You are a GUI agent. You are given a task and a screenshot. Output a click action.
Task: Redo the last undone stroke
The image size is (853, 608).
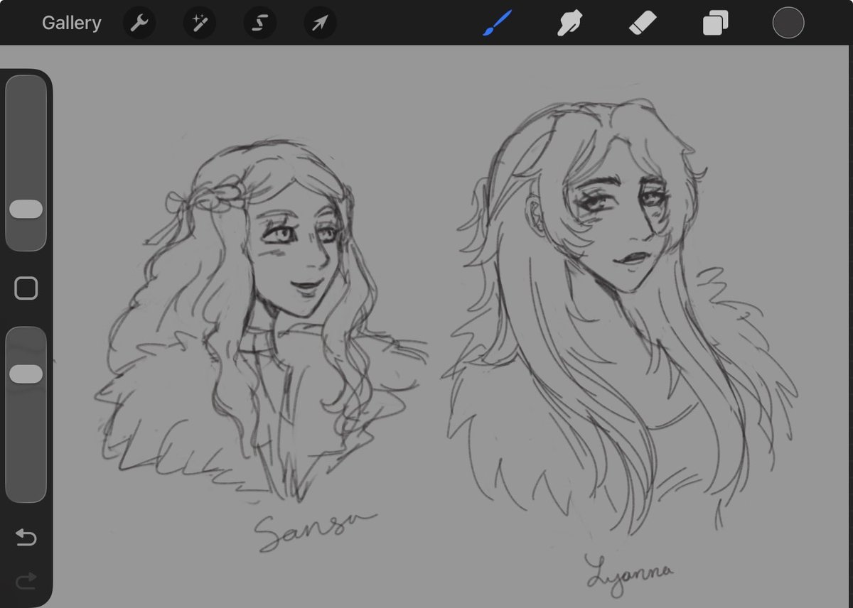pyautogui.click(x=26, y=582)
